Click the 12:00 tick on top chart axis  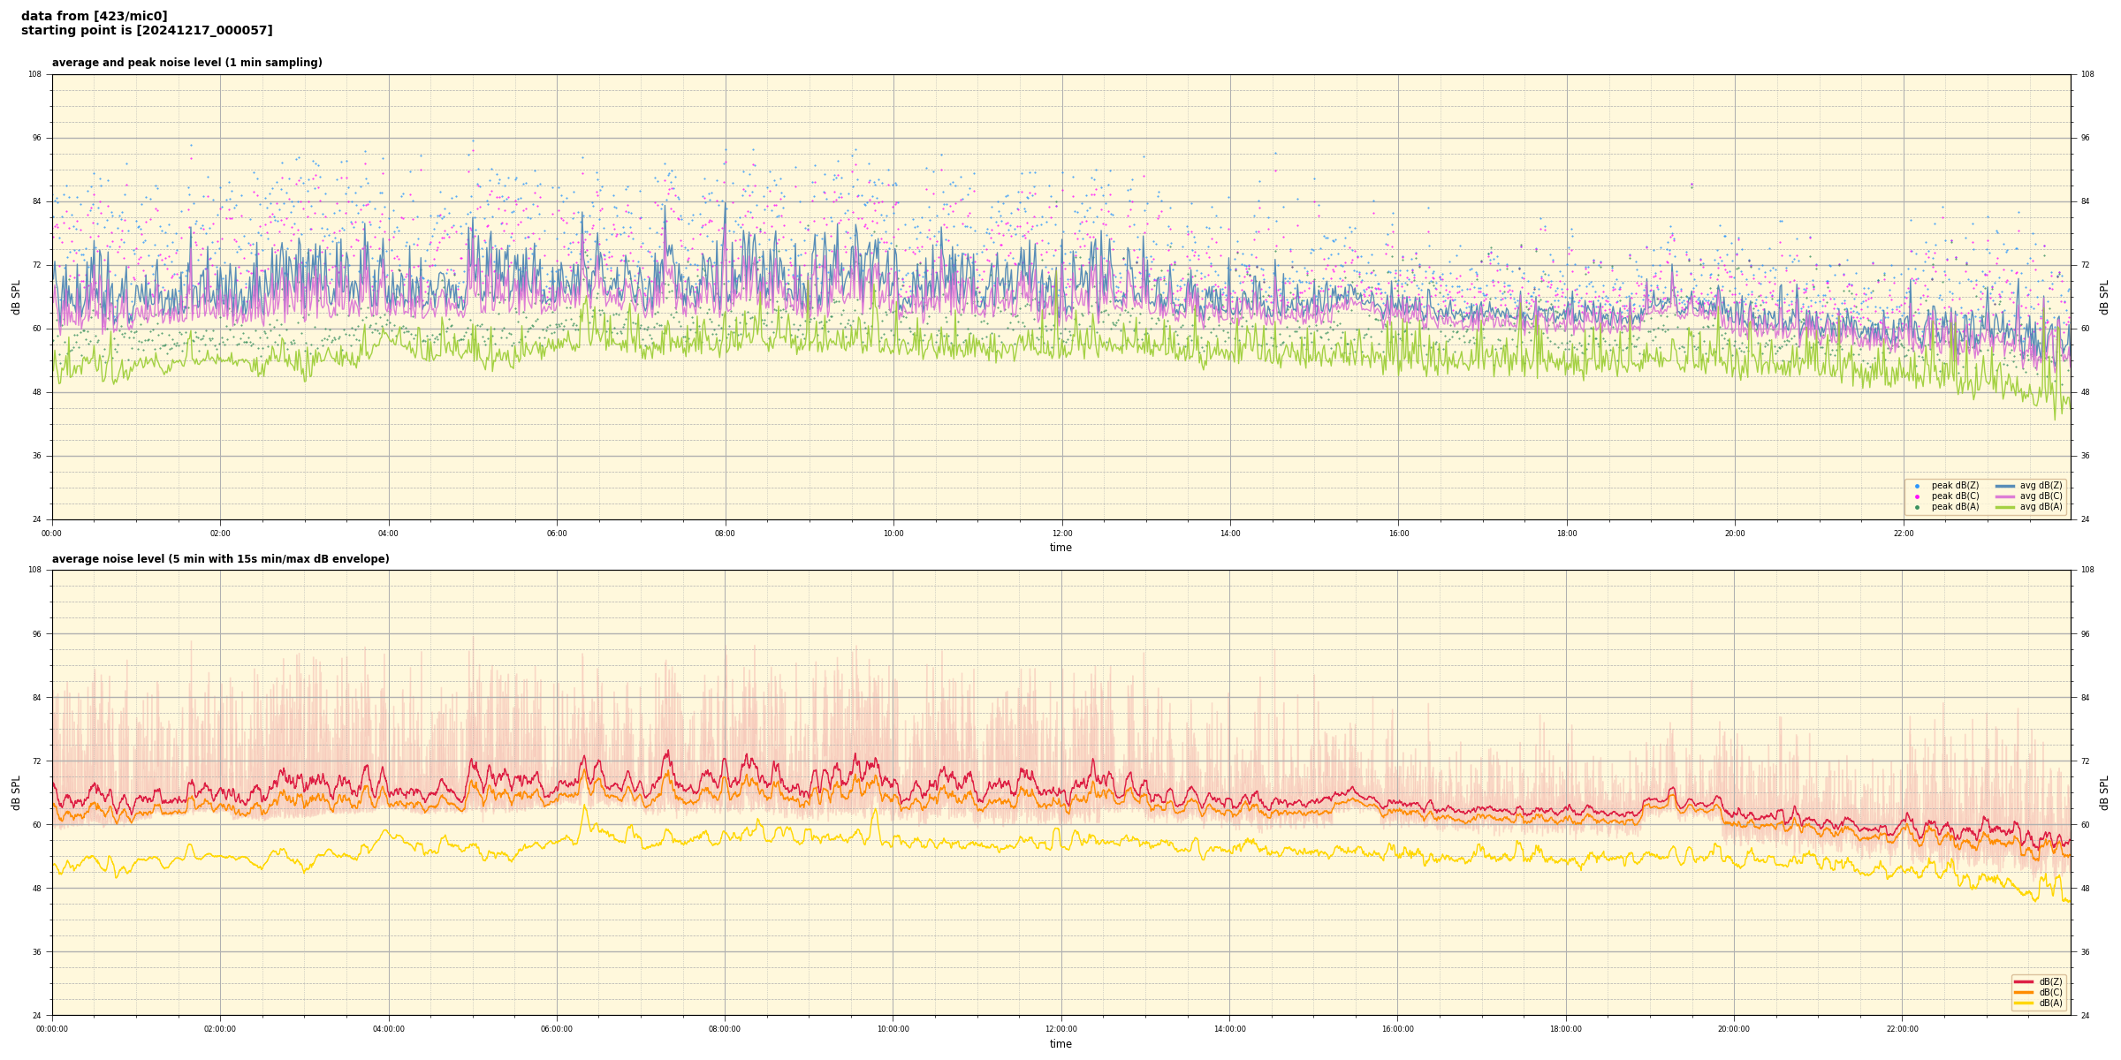pos(1061,534)
